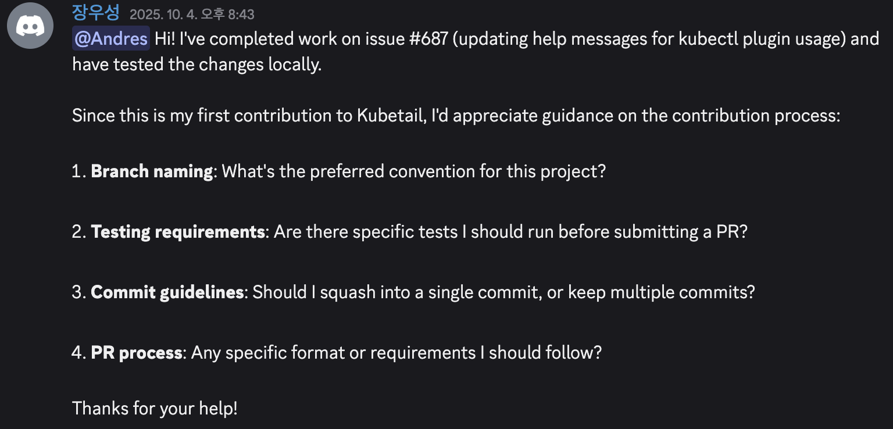893x429 pixels.
Task: Click the @Andres mention
Action: [x=111, y=39]
